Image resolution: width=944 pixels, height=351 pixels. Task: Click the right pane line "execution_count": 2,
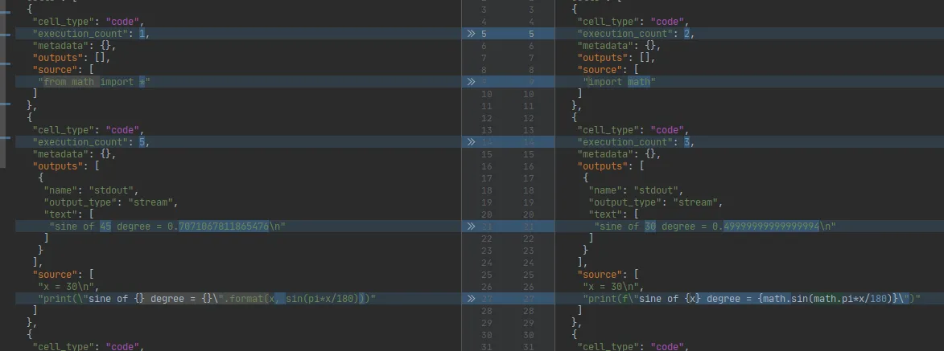click(636, 34)
